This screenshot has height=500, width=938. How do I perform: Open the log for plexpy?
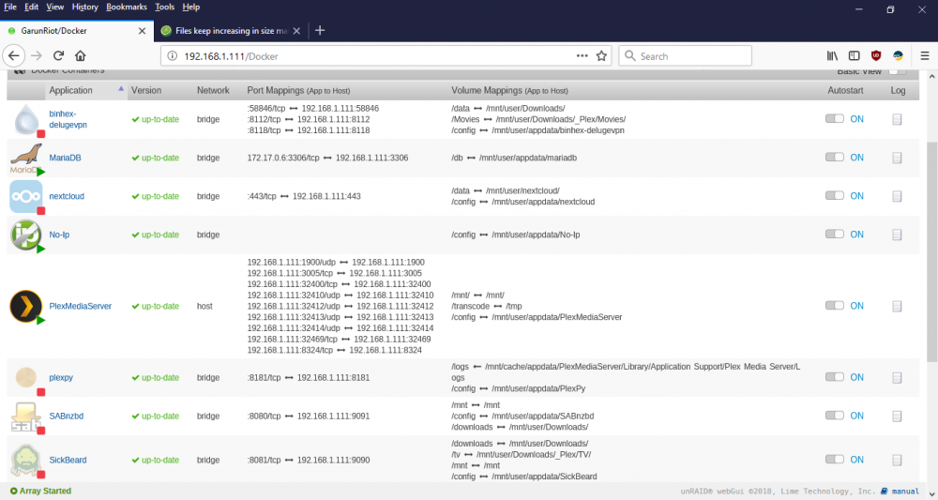coord(897,378)
